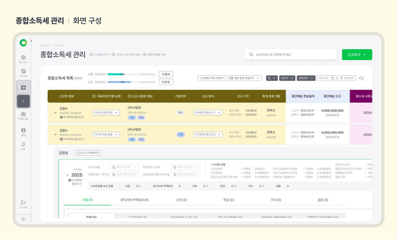397x240 pixels.
Task: Open the first row 카카오 인증 요청 dropdown
Action: [106, 112]
